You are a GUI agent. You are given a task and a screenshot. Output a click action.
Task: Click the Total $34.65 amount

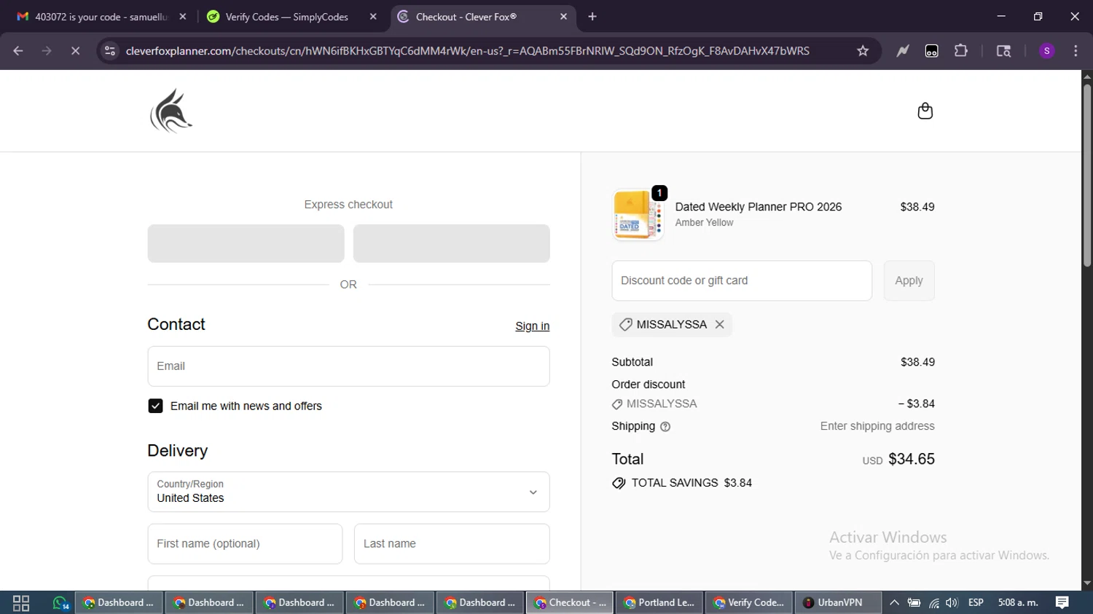coord(912,460)
